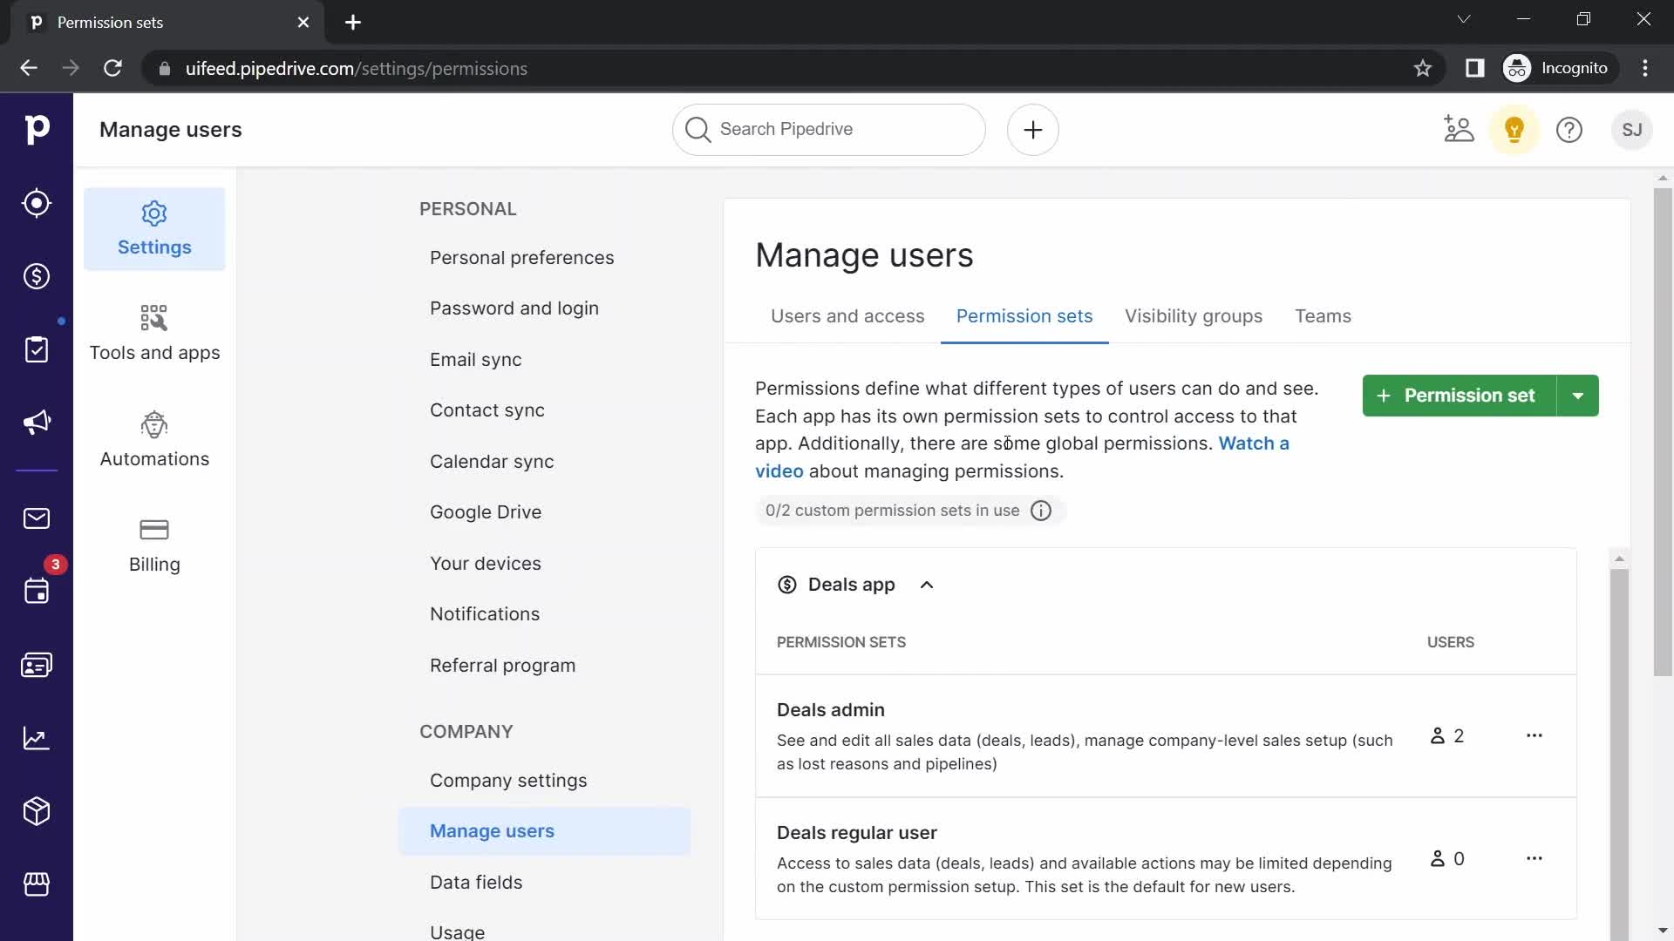The image size is (1674, 941).
Task: Switch to Visibility groups tab
Action: pos(1194,316)
